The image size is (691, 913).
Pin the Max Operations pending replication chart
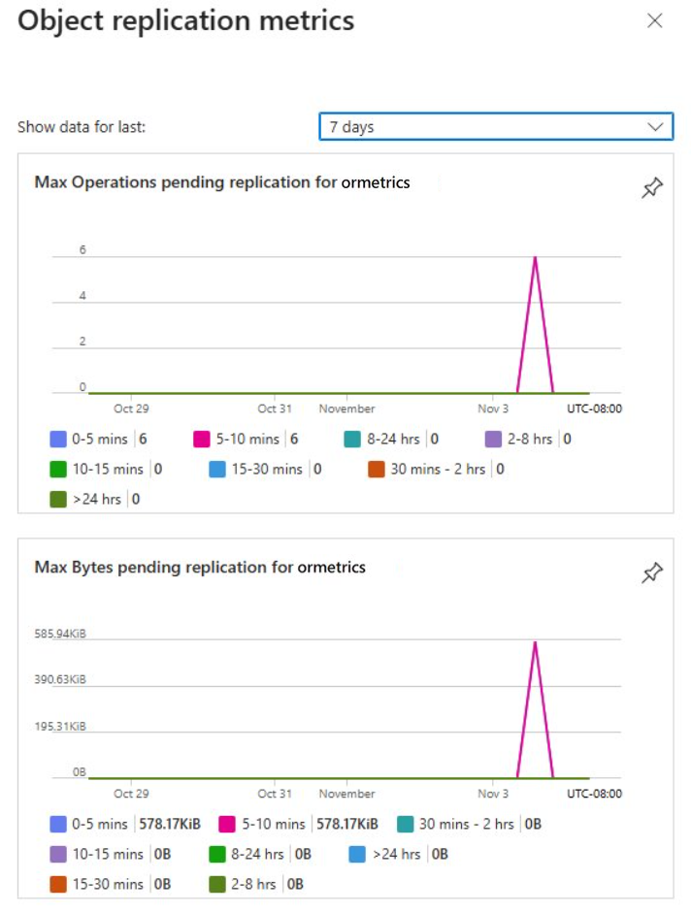pos(652,189)
